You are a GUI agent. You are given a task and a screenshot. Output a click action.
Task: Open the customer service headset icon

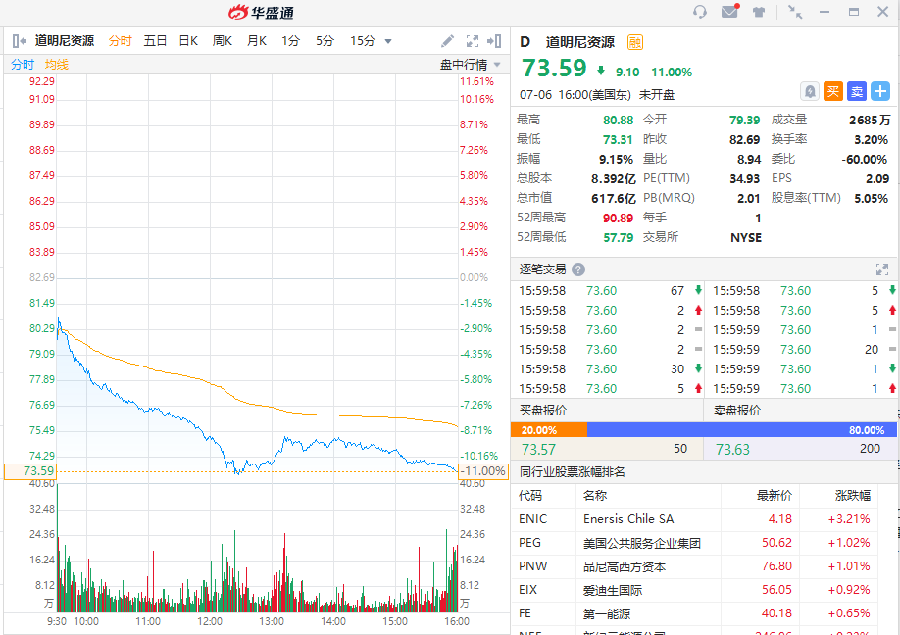(699, 12)
